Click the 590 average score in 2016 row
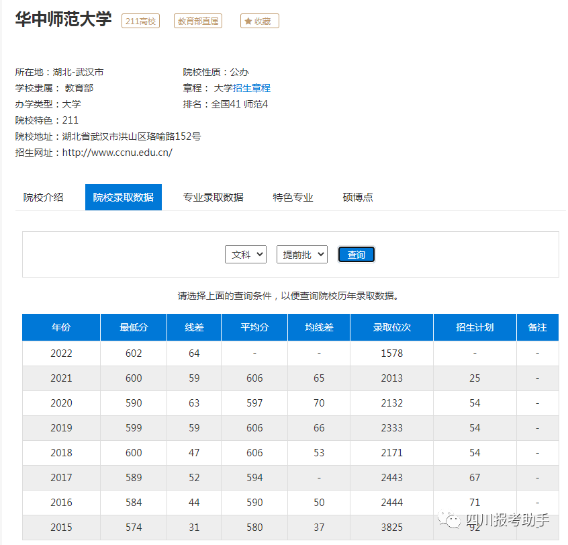Image resolution: width=568 pixels, height=545 pixels. 254,503
